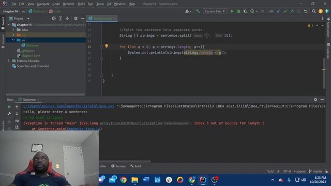This screenshot has height=186, width=331.
Task: Run the current file with the green play icon
Action: [232, 11]
